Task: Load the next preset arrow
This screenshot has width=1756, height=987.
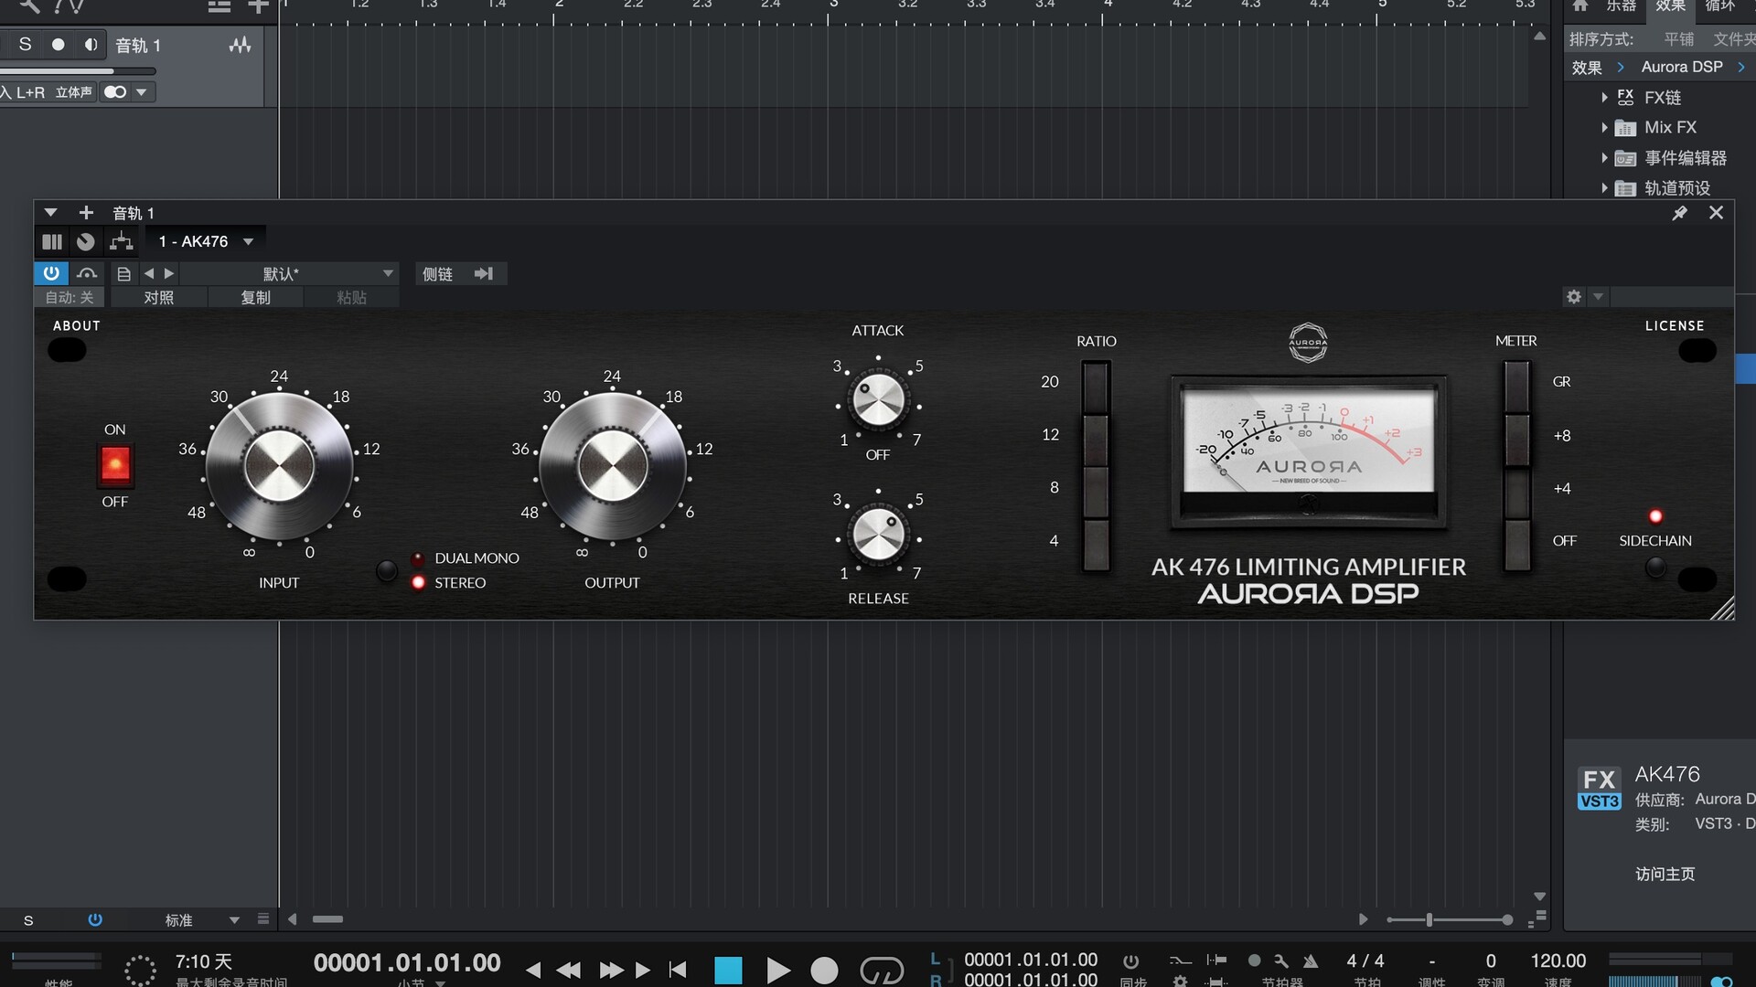Action: (169, 273)
